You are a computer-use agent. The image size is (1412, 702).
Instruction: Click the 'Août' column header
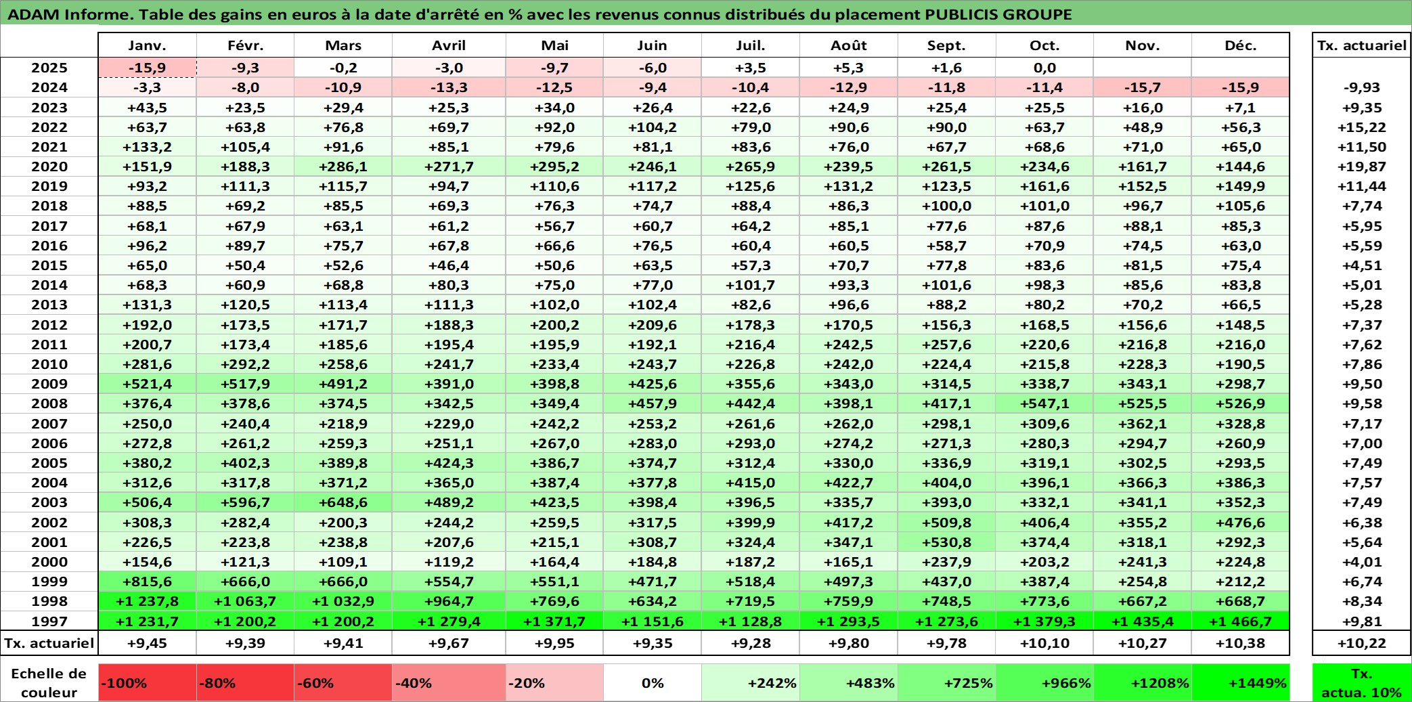[849, 45]
